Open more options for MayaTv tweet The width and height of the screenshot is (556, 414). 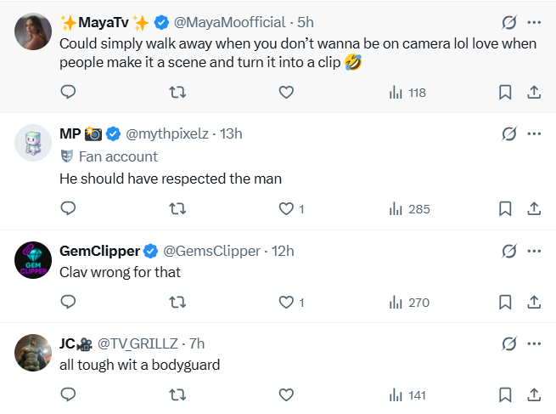(x=534, y=22)
